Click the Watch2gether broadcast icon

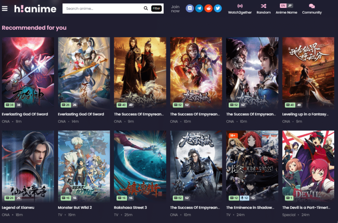(240, 6)
